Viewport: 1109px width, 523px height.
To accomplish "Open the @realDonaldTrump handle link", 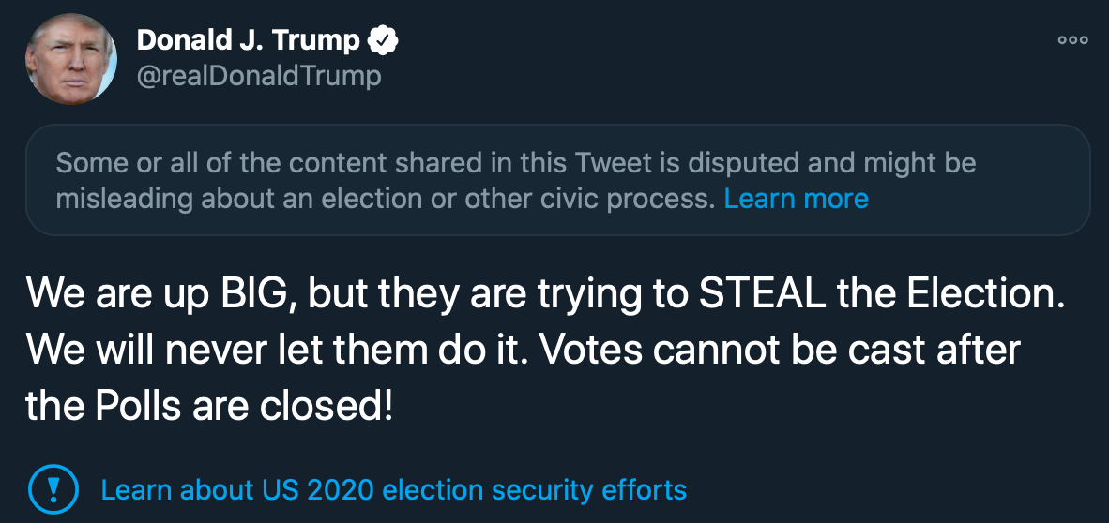I will (259, 75).
